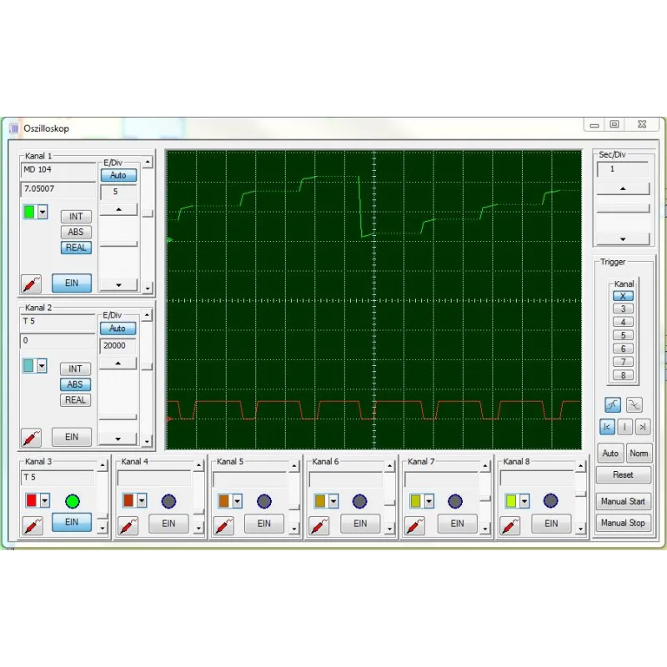Turn Kanal 3 on with EIN
This screenshot has width=667, height=667.
point(73,523)
